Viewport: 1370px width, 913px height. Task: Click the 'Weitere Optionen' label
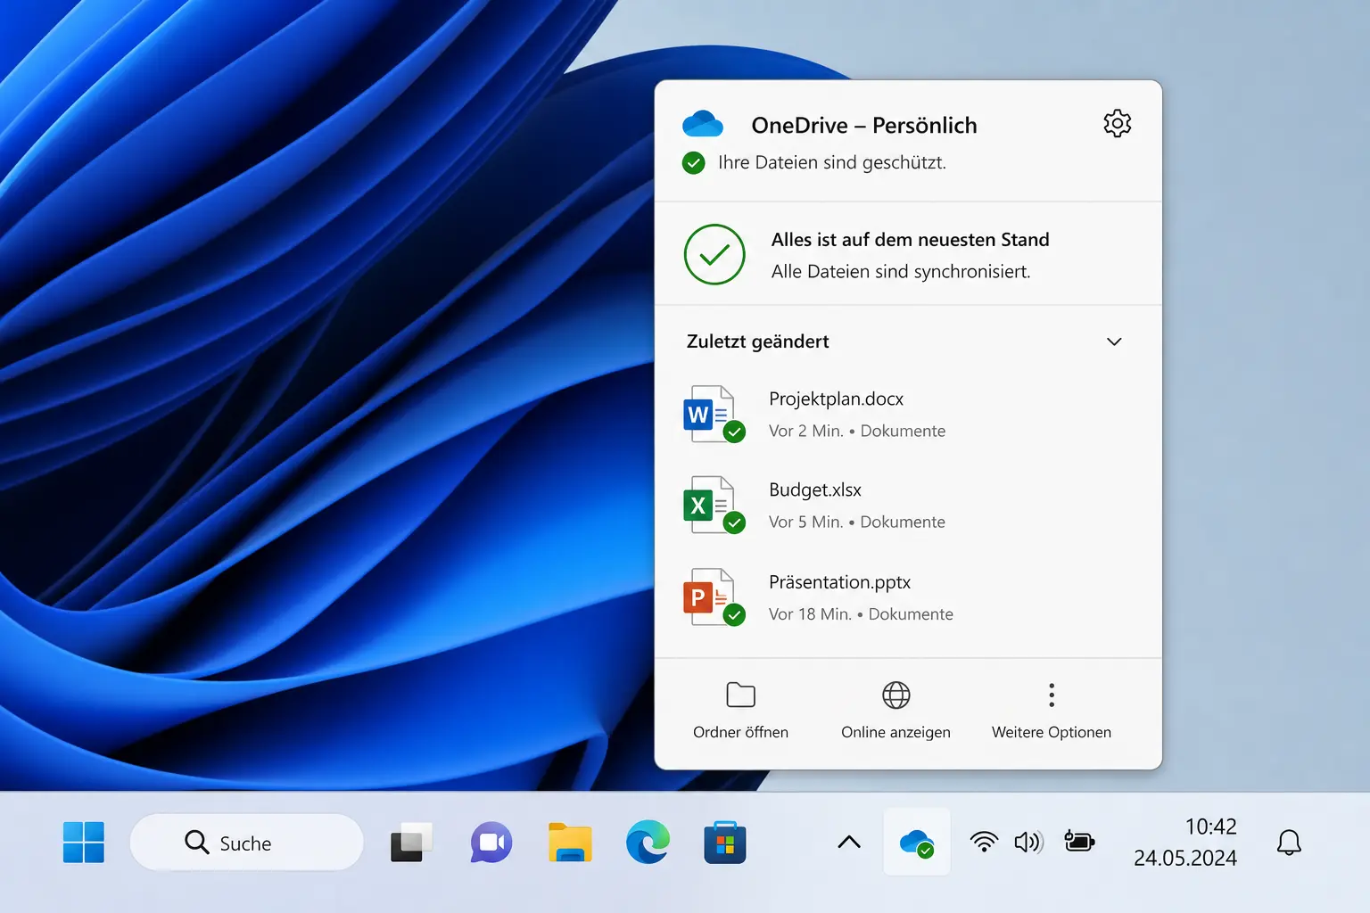click(x=1052, y=732)
